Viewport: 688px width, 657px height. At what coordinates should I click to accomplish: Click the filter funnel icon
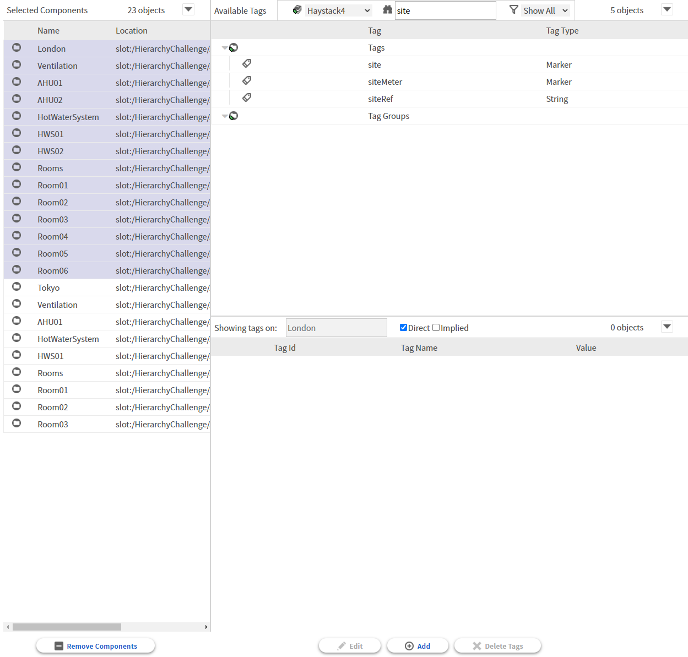coord(513,10)
